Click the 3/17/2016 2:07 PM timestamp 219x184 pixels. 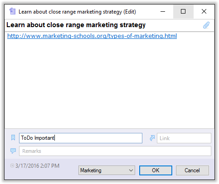[x=37, y=166]
